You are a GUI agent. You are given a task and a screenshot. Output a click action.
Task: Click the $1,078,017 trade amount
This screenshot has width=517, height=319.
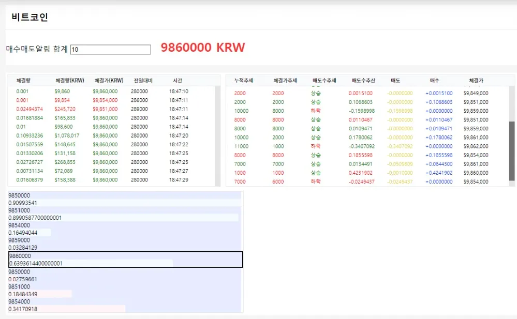67,136
